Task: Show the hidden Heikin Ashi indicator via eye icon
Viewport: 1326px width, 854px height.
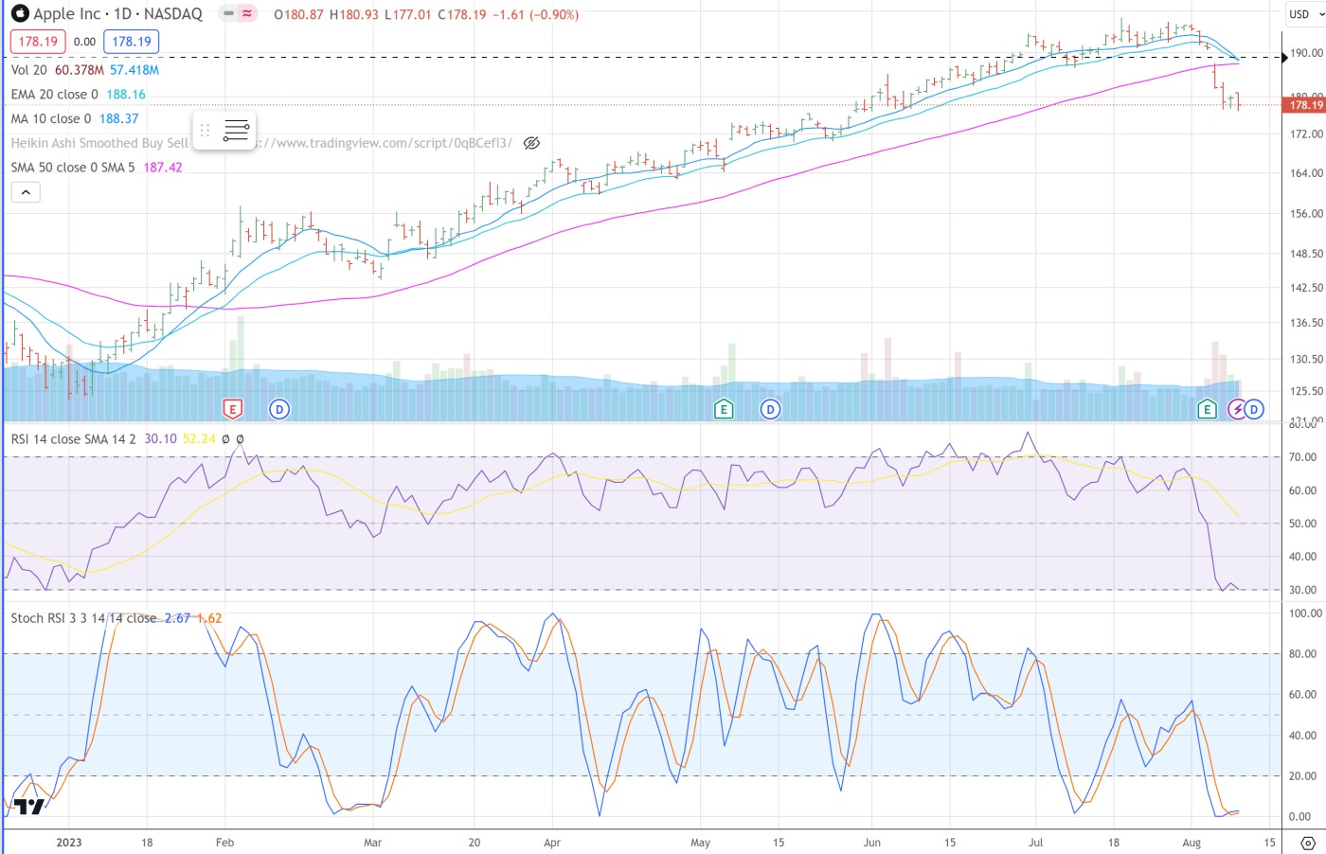Action: (531, 143)
